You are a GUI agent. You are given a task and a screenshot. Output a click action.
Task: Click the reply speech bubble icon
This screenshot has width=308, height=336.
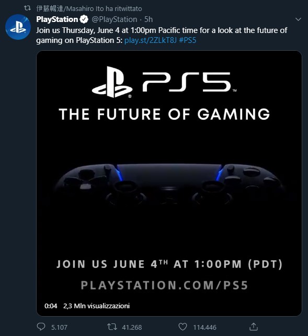41,327
